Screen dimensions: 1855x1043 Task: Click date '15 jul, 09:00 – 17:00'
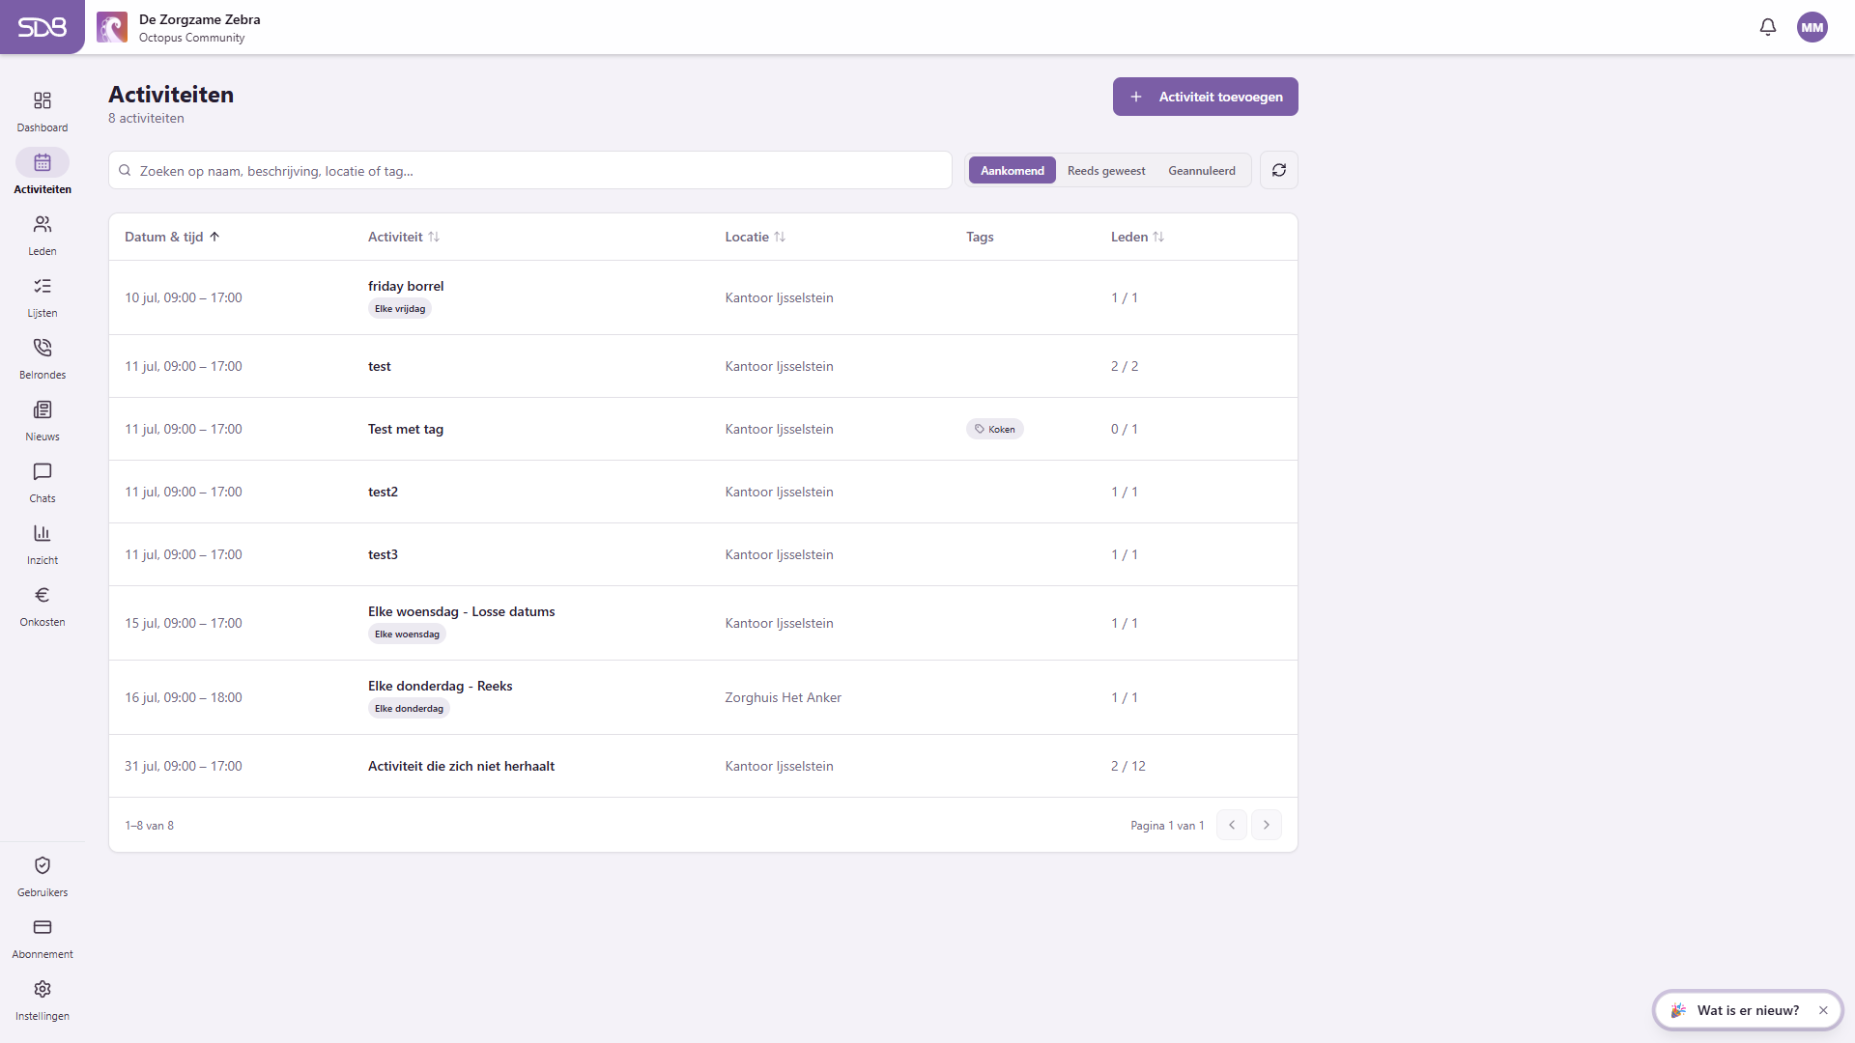tap(184, 623)
